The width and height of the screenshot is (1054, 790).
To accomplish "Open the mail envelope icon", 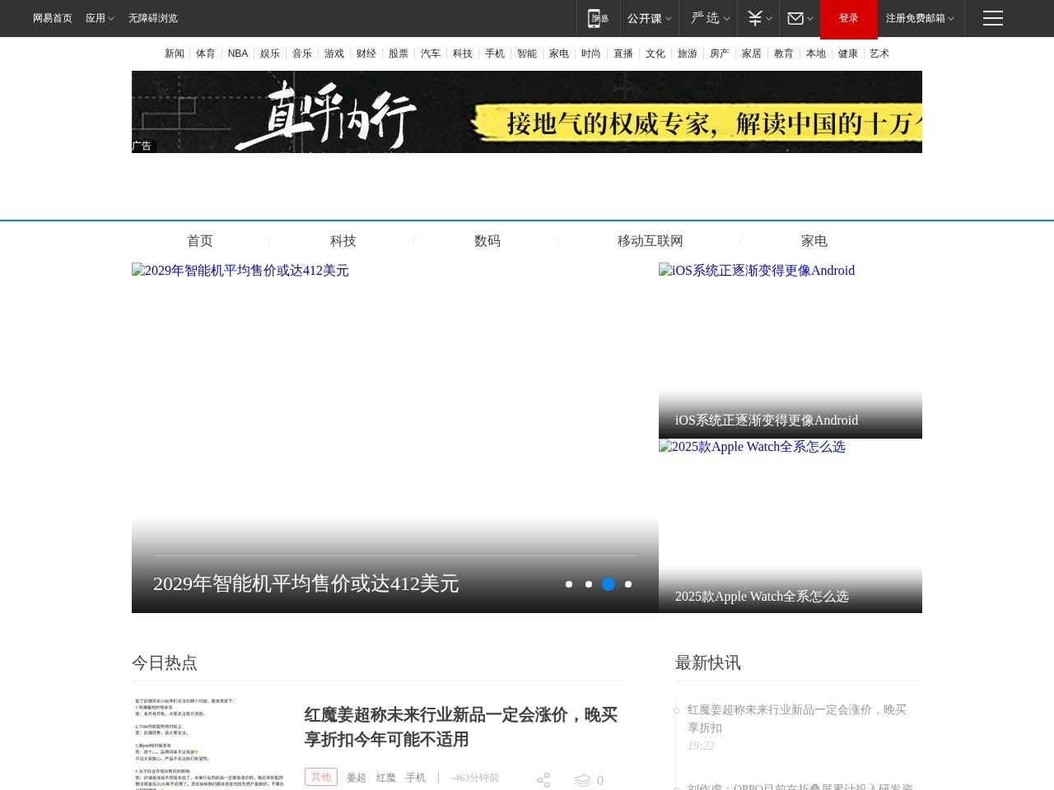I will tap(795, 18).
